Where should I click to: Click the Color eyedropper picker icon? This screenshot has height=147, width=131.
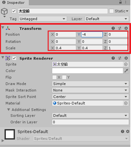(x=126, y=71)
